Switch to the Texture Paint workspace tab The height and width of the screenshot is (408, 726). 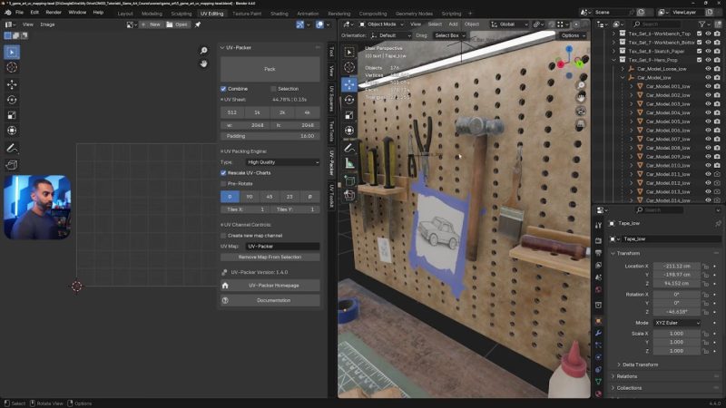pos(246,14)
